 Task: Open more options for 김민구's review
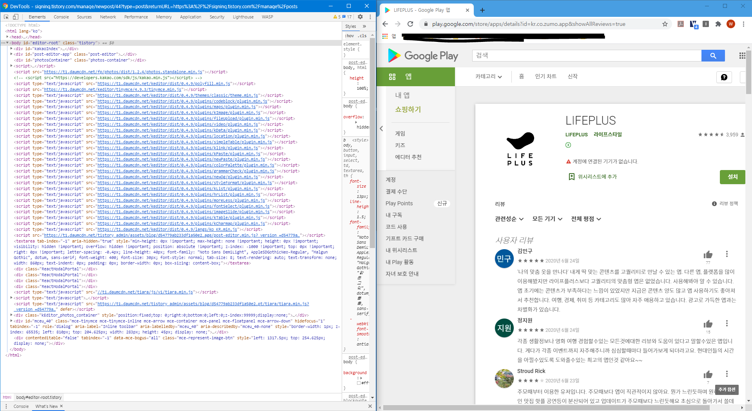(727, 254)
